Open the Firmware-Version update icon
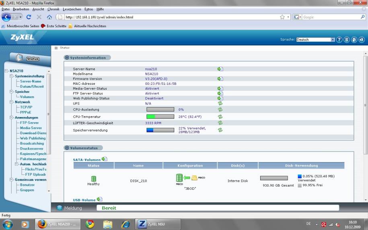The width and height of the screenshot is (368, 230). pyautogui.click(x=220, y=79)
